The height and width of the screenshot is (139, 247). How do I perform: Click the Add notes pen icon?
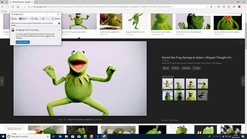(229, 7)
